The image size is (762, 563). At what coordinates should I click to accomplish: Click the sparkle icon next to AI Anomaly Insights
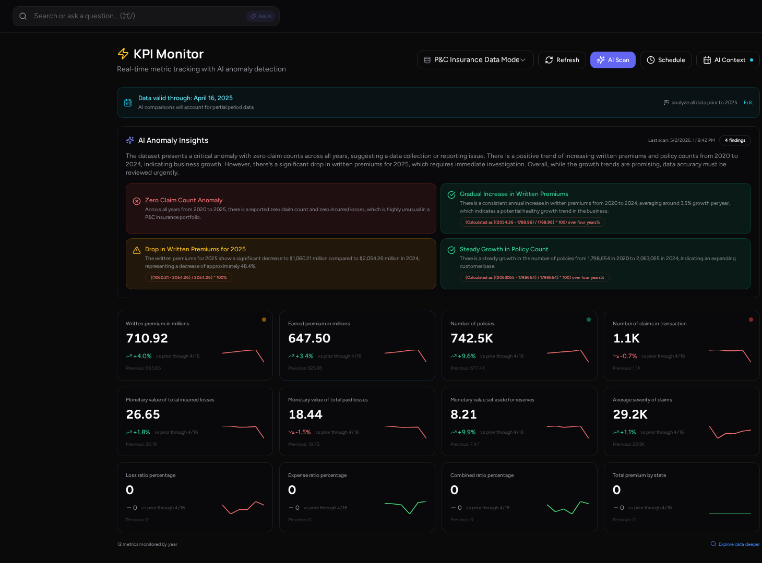point(130,140)
